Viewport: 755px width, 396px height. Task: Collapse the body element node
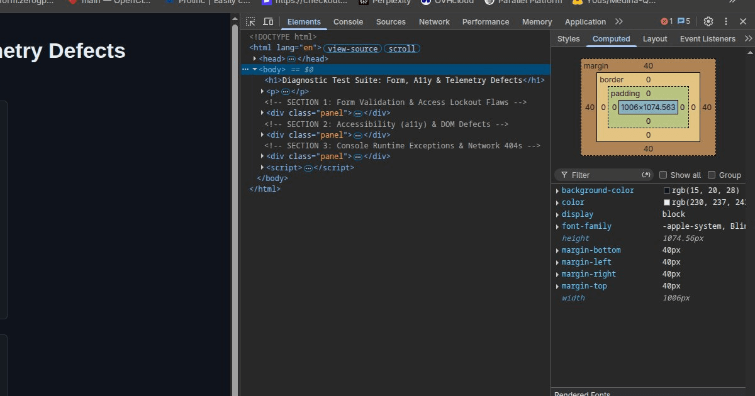[x=255, y=70]
